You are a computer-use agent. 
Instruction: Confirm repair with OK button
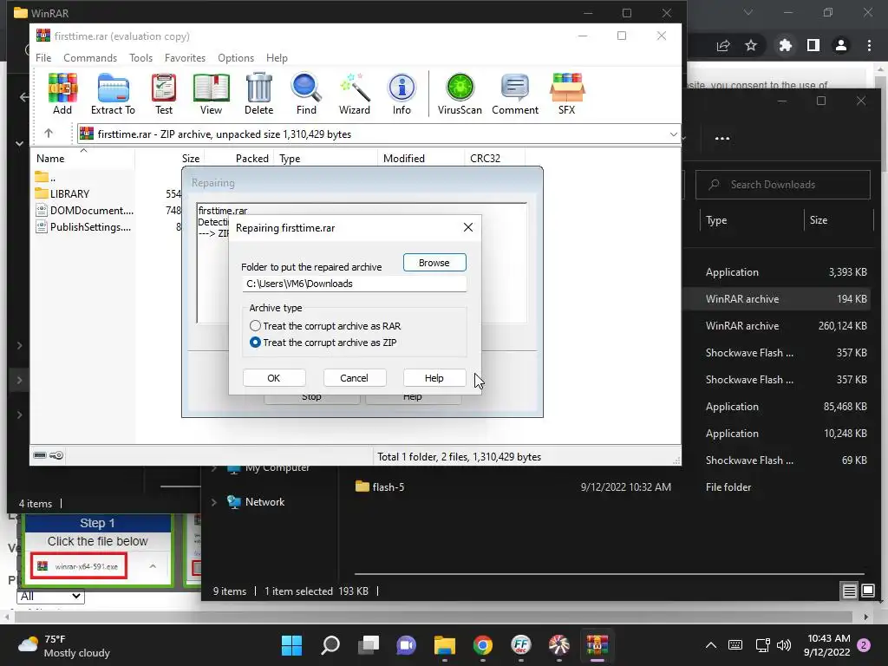274,378
